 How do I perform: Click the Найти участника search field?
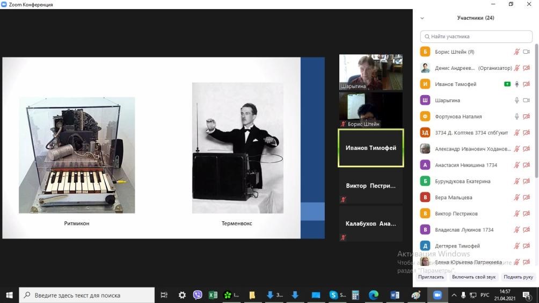tap(476, 37)
